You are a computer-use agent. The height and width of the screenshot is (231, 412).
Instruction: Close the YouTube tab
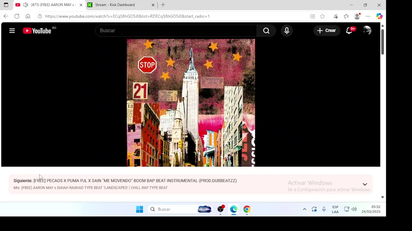coord(81,5)
